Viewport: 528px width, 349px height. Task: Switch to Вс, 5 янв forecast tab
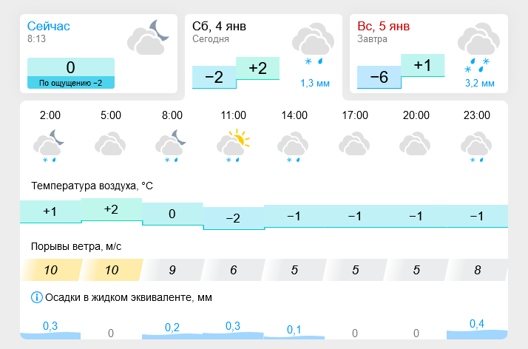coord(429,53)
